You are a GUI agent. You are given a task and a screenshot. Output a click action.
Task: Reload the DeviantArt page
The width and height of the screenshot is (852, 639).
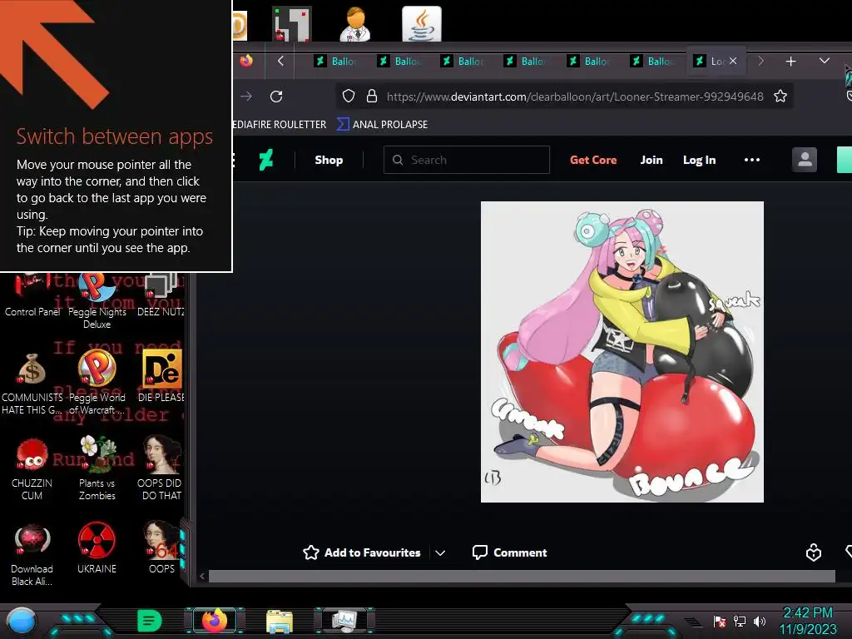click(276, 97)
